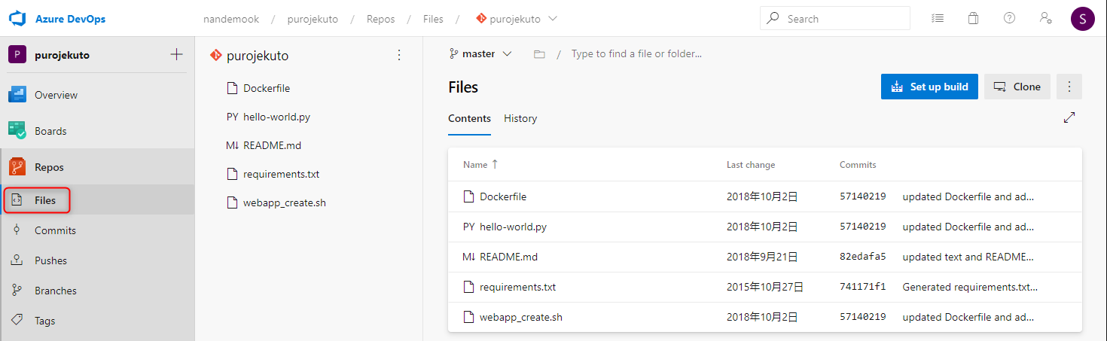Open the work items list icon
The image size is (1107, 341).
[x=937, y=18]
